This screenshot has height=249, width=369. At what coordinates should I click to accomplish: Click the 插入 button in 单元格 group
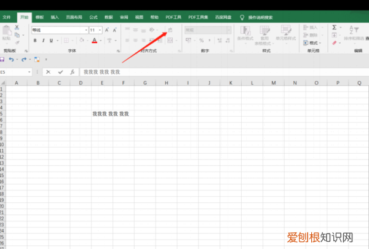[x=312, y=27]
